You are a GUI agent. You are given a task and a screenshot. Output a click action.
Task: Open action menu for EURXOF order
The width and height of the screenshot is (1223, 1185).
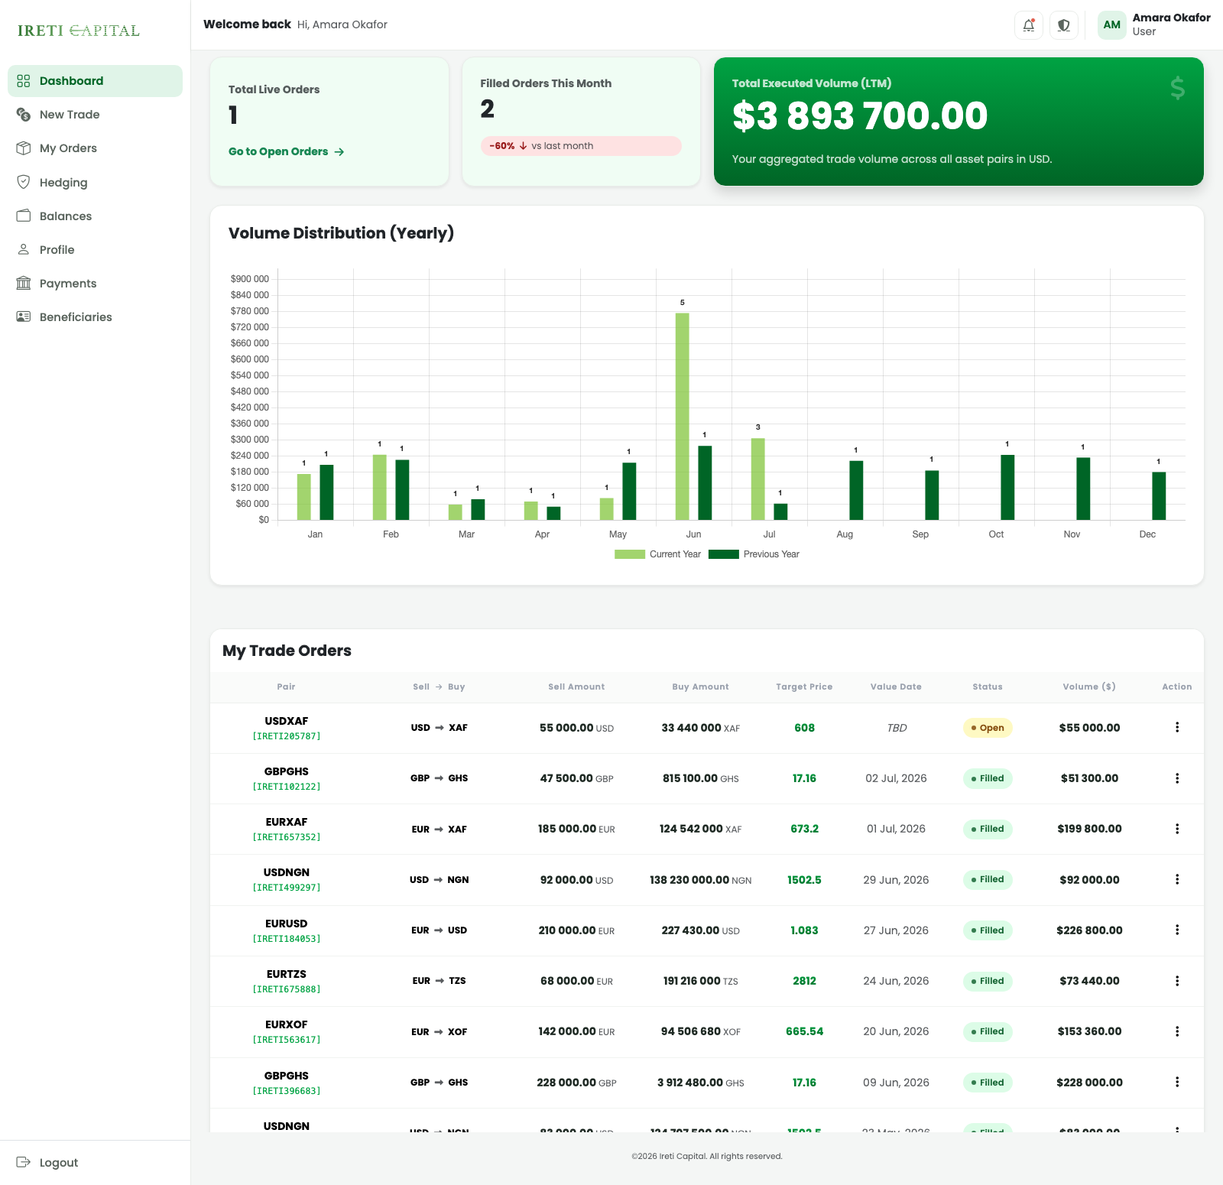pyautogui.click(x=1177, y=1031)
